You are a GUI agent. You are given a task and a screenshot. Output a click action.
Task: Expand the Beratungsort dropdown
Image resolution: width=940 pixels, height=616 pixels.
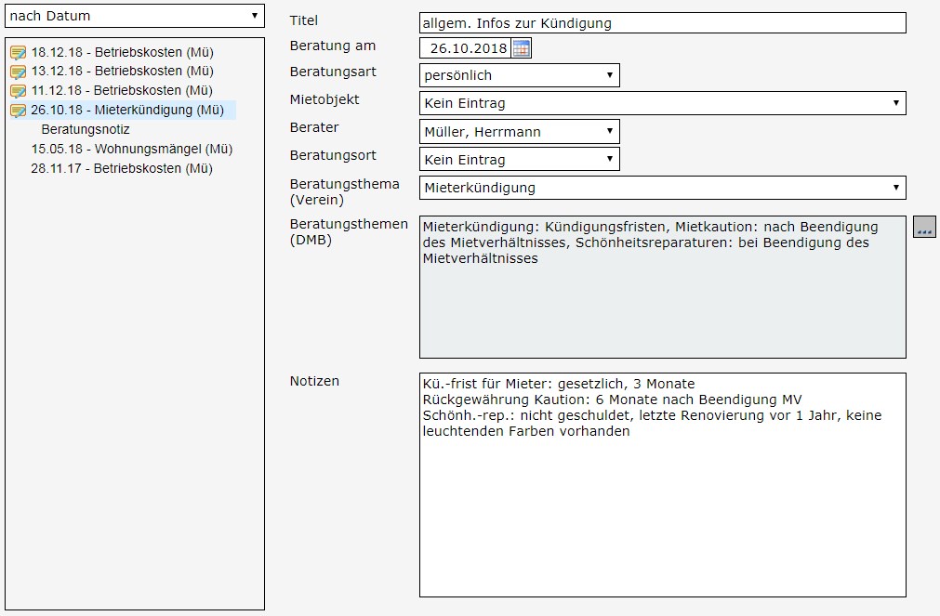[x=519, y=160]
